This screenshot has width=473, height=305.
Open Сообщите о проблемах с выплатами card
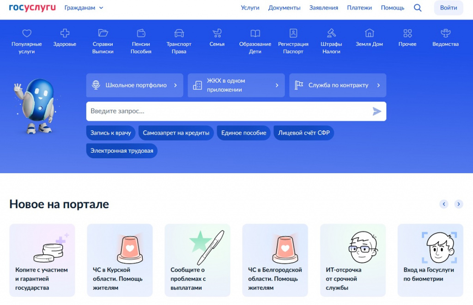pos(198,260)
